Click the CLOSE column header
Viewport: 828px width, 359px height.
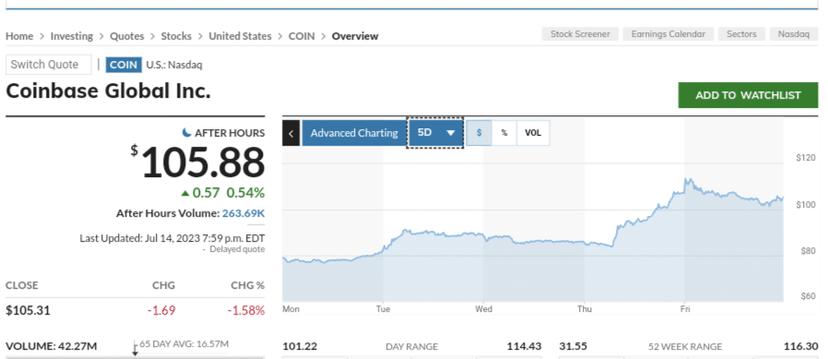(x=21, y=285)
